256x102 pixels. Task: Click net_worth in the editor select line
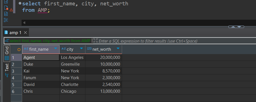114,4
